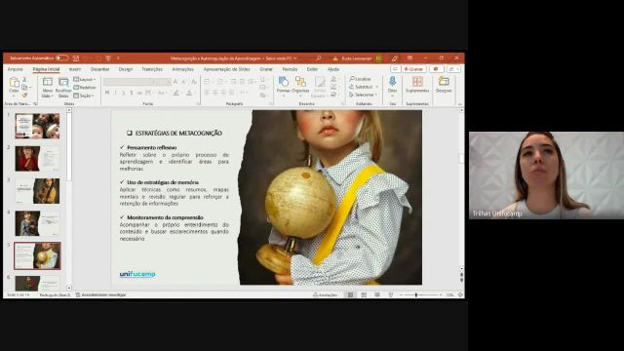Open the Apresentação de Slides tab
The height and width of the screenshot is (351, 624).
226,69
